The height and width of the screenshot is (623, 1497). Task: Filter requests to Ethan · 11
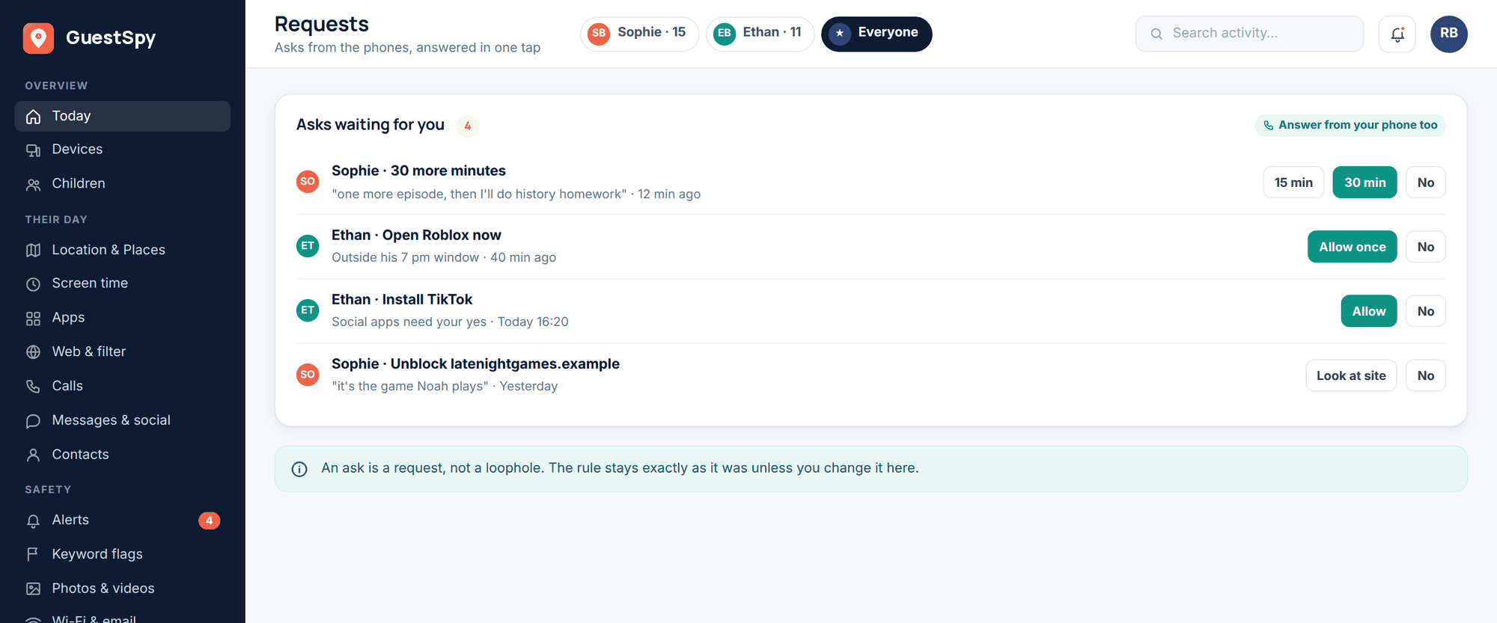(760, 34)
